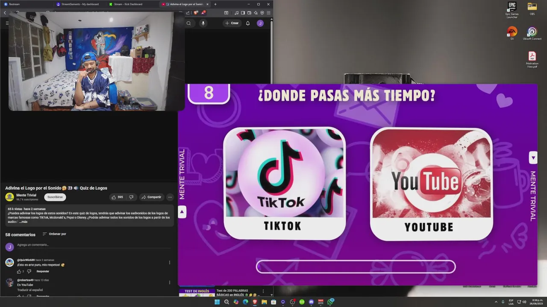The height and width of the screenshot is (307, 547).
Task: Show hidden system tray icons chevron
Action: click(496, 302)
